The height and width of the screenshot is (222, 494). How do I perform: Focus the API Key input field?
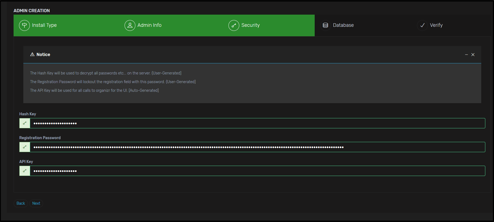pyautogui.click(x=257, y=171)
